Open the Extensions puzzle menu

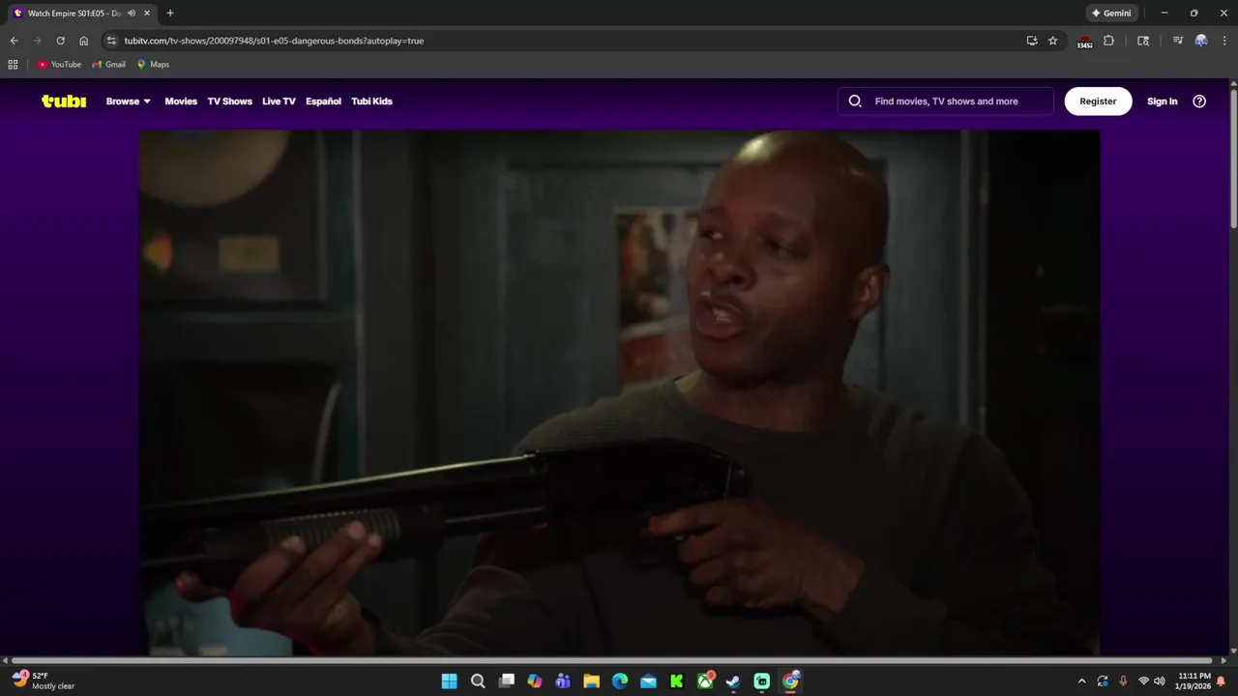[1108, 41]
